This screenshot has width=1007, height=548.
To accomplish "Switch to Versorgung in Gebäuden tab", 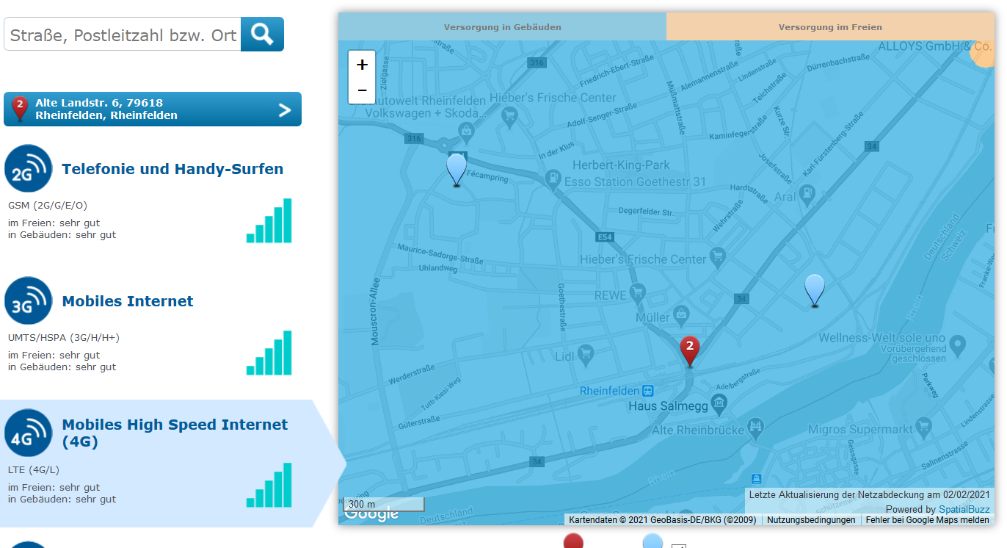I will click(x=502, y=26).
